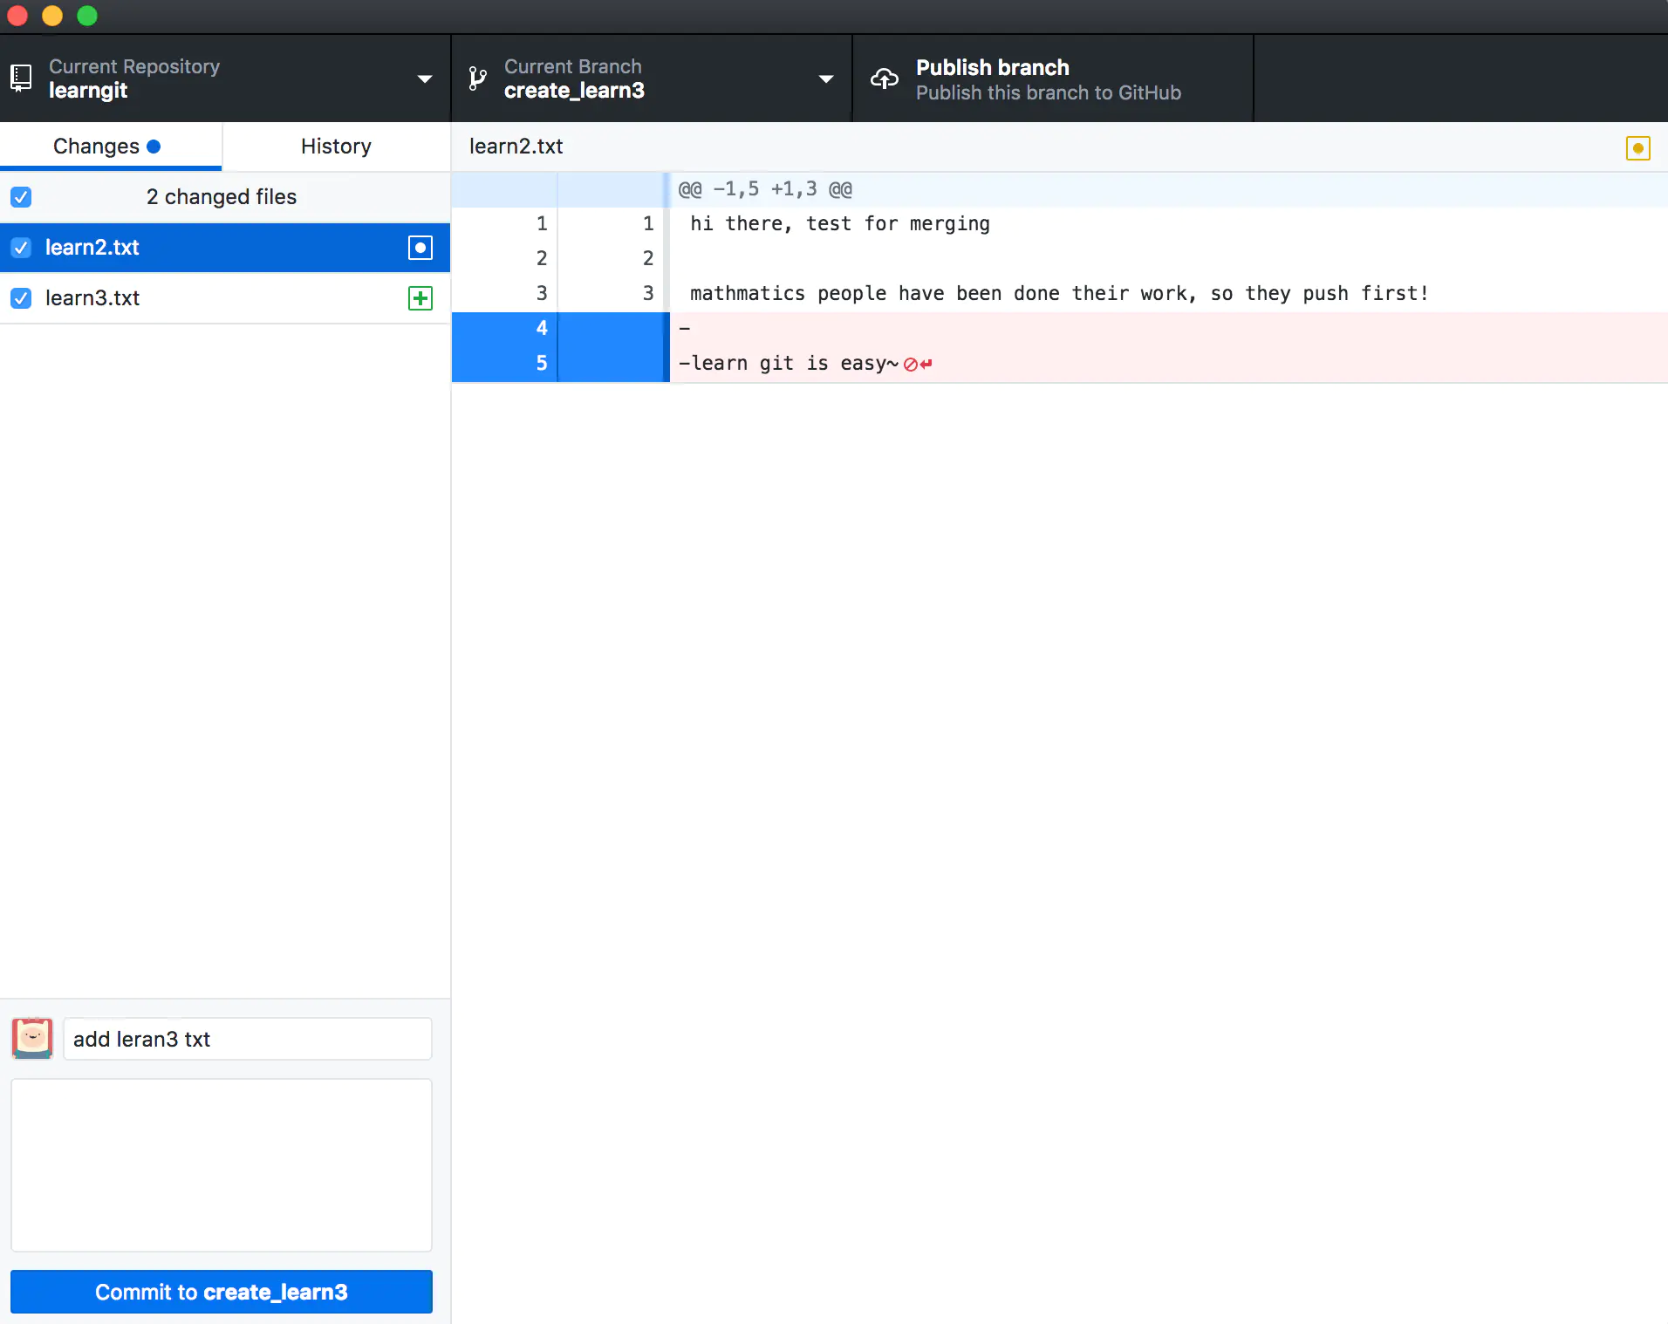Switch to the Changes tab
1668x1324 pixels.
[111, 147]
